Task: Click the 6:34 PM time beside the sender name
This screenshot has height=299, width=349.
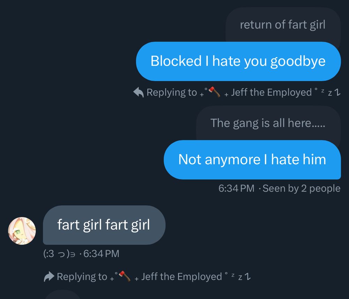Action: click(101, 254)
